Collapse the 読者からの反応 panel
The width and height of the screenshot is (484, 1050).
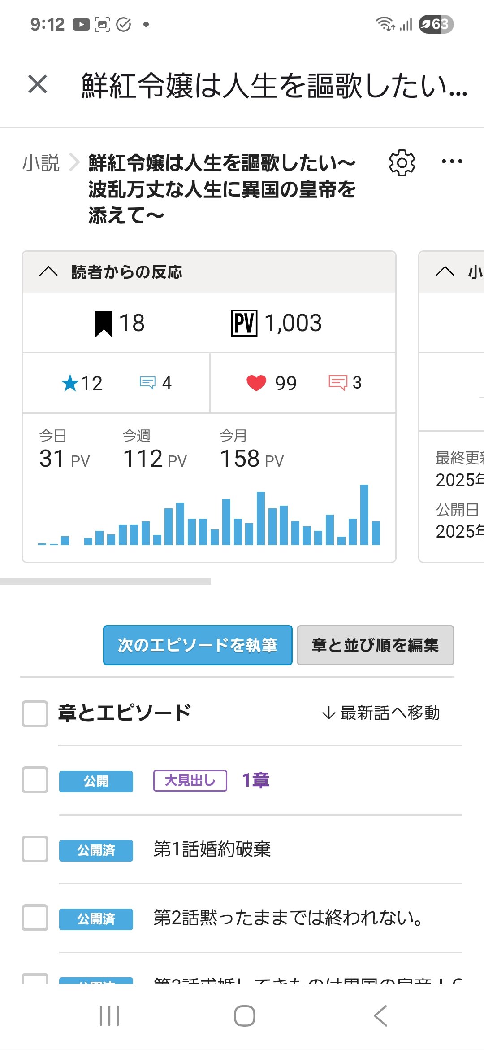[48, 271]
